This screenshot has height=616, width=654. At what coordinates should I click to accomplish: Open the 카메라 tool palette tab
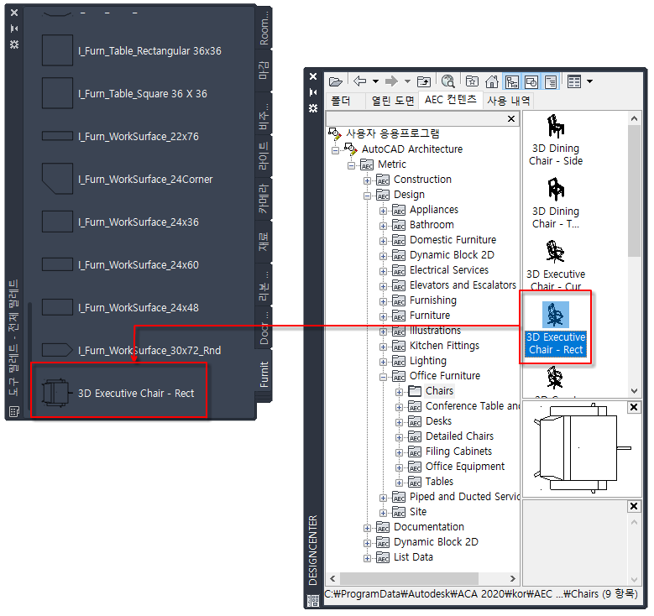click(264, 199)
